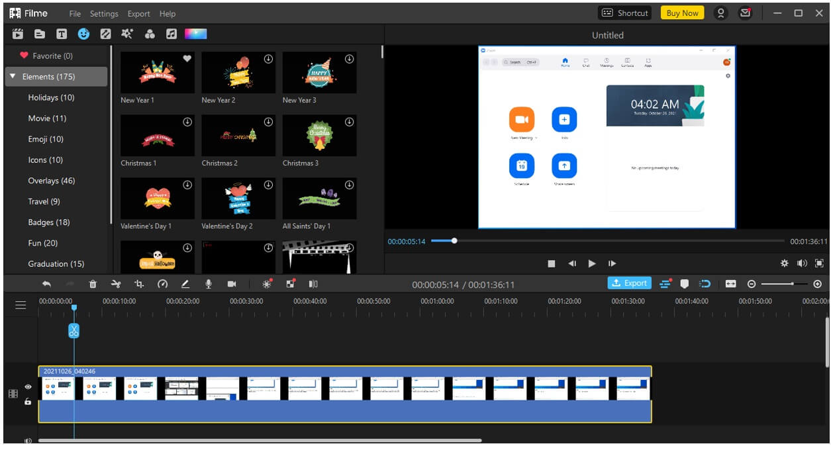Image resolution: width=831 pixels, height=452 pixels.
Task: Open the colorful gradient resource tab
Action: tap(195, 33)
